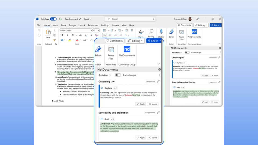Click the Increase Font Size icon
This screenshot has width=258, height=145.
(x=92, y=40)
